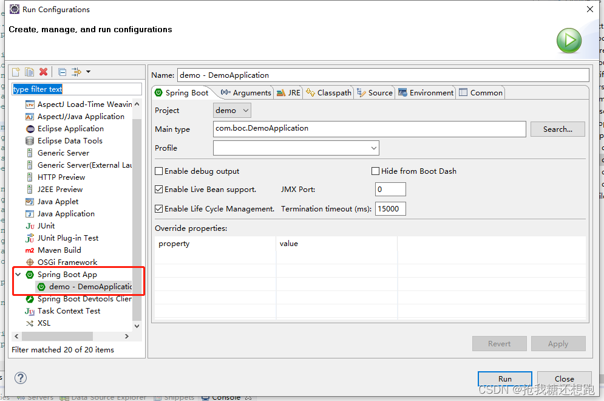
Task: Delete selected launch configuration with red X
Action: [x=44, y=72]
